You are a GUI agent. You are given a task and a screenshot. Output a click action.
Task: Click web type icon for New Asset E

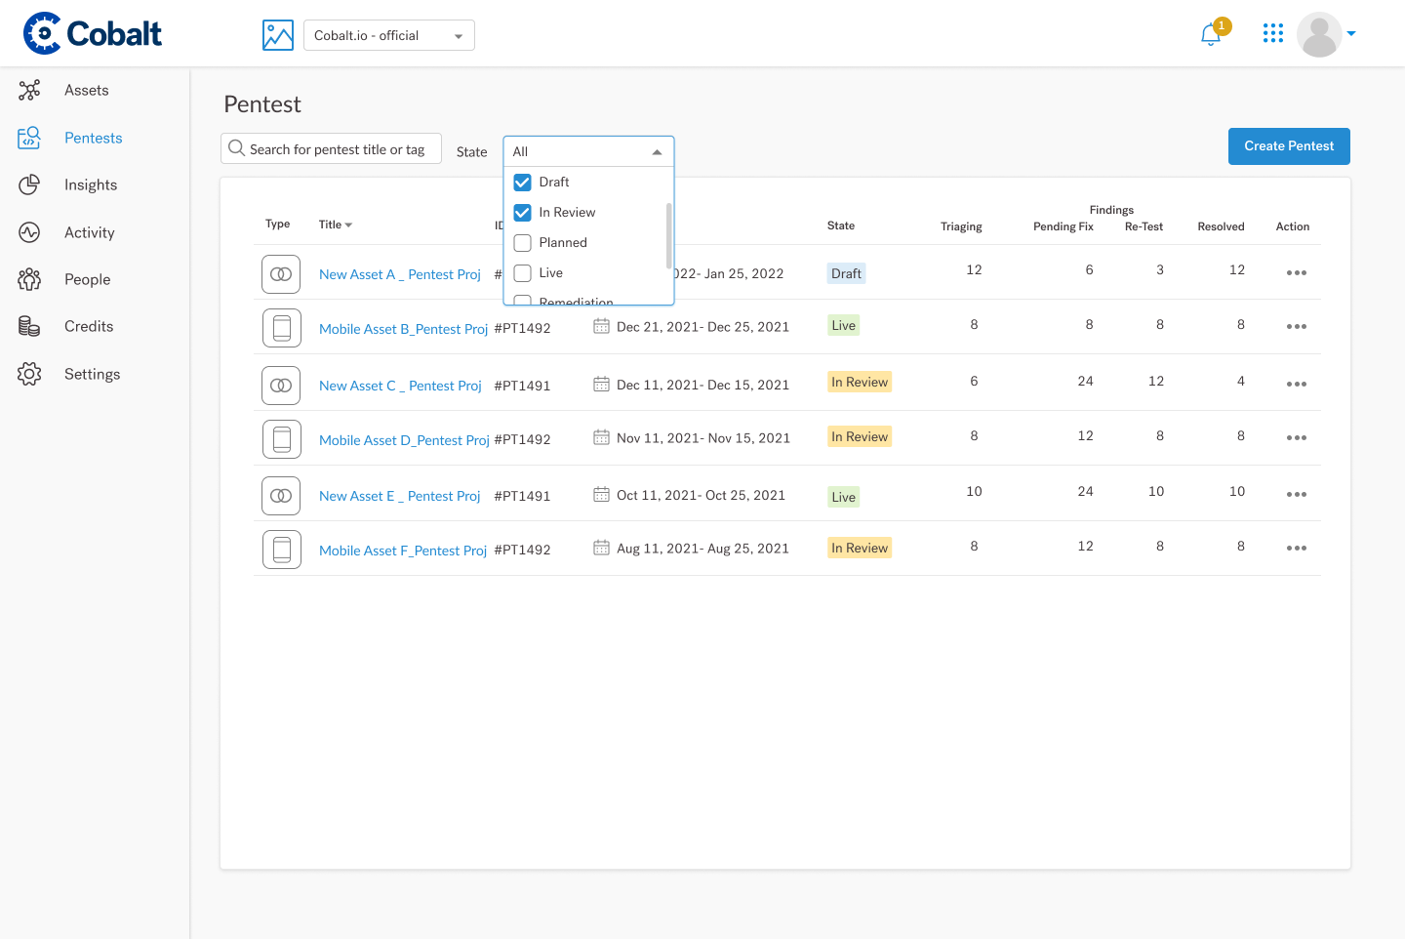coord(281,496)
